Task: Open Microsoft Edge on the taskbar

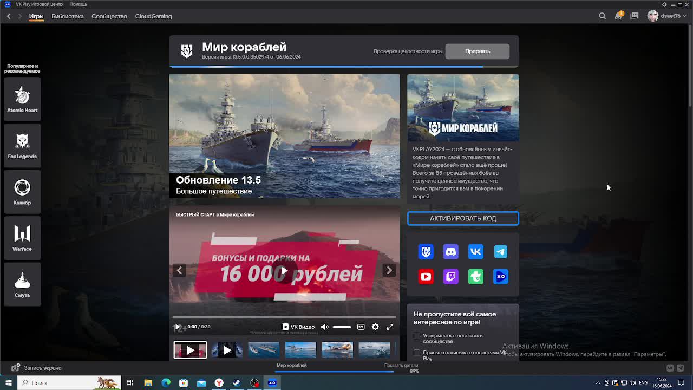Action: 166,383
